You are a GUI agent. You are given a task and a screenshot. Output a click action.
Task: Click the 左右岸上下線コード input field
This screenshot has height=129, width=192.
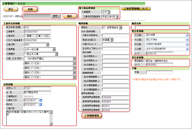click(115, 48)
